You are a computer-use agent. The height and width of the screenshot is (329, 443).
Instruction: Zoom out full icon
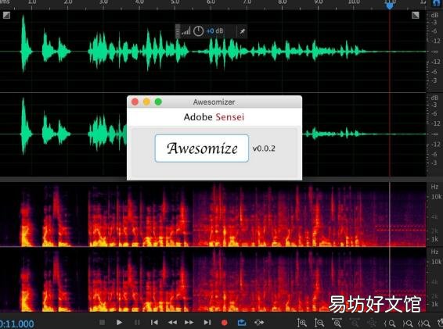tap(372, 323)
